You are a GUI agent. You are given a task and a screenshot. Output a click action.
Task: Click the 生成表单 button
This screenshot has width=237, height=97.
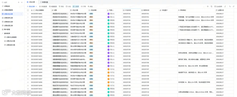[218, 7]
